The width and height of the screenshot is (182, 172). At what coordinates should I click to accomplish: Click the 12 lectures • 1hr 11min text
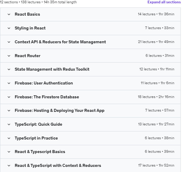157,69
